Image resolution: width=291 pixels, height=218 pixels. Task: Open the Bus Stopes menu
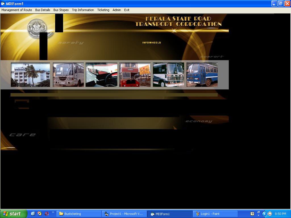(61, 10)
